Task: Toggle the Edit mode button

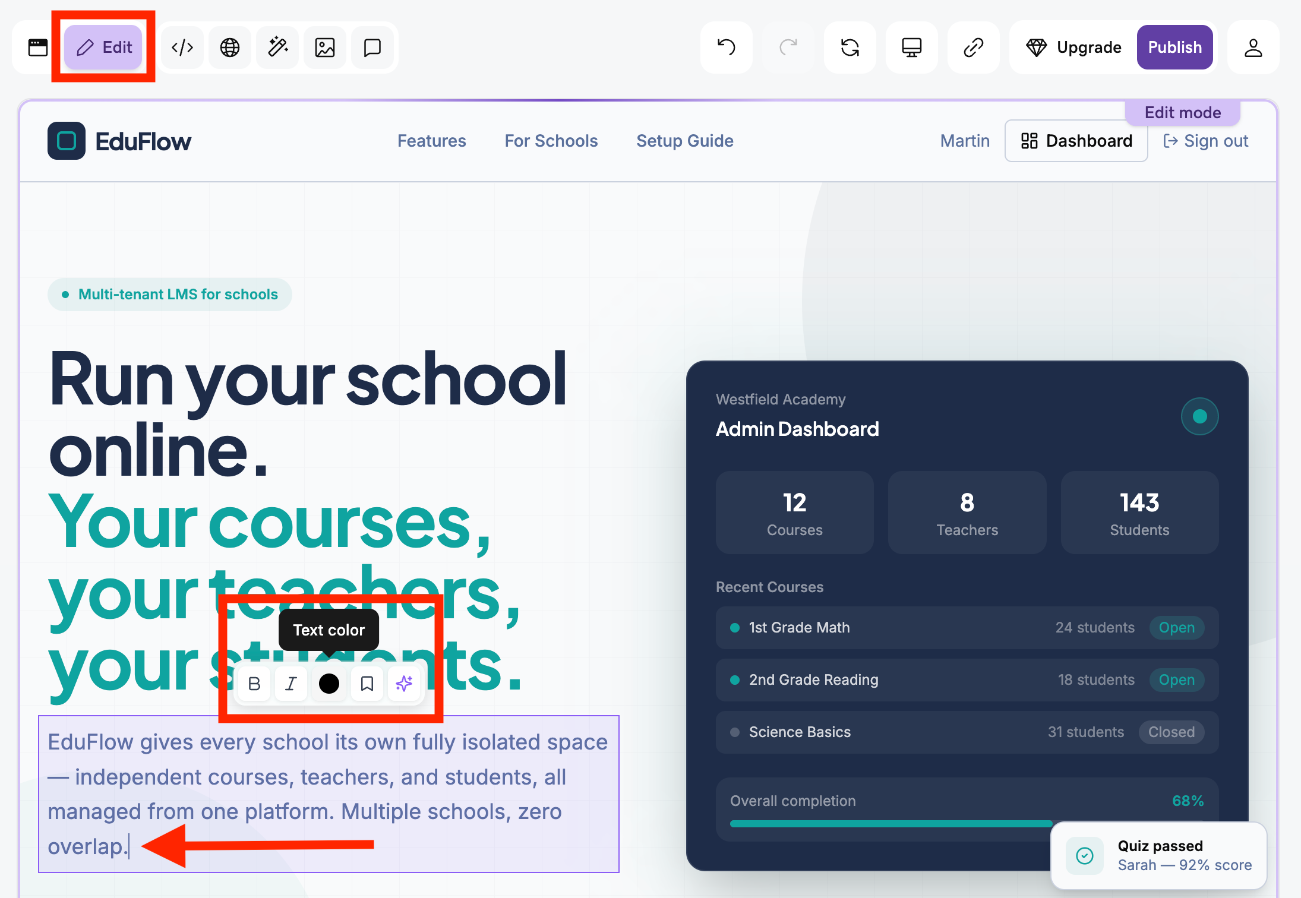Action: pos(103,48)
